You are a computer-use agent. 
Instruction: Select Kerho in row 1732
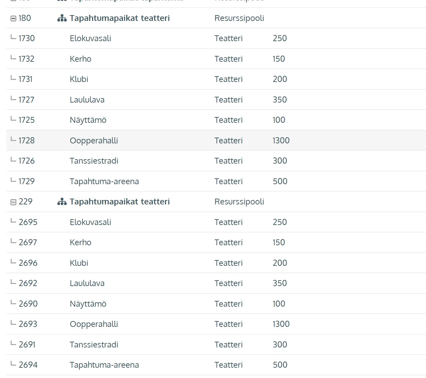coord(80,59)
